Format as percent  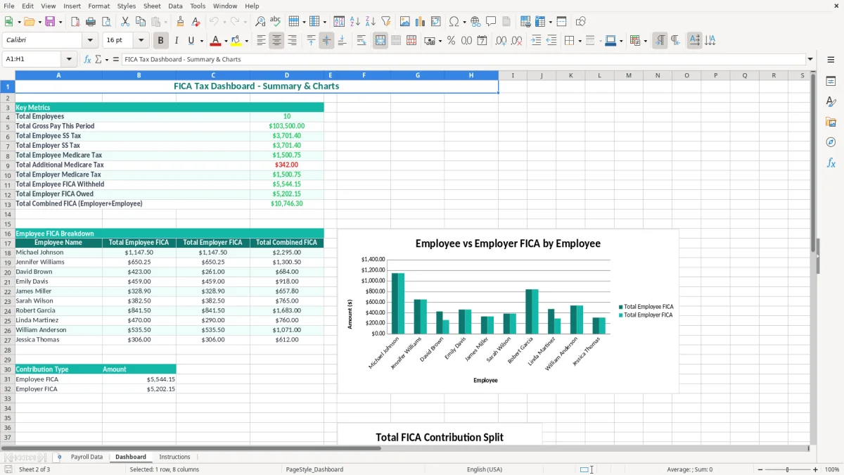[x=451, y=41]
